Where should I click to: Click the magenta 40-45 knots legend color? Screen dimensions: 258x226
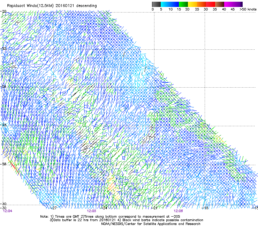coord(229,4)
